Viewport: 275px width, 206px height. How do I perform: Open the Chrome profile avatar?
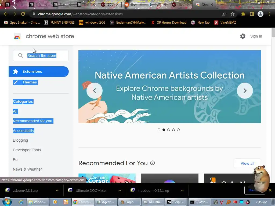click(x=260, y=14)
